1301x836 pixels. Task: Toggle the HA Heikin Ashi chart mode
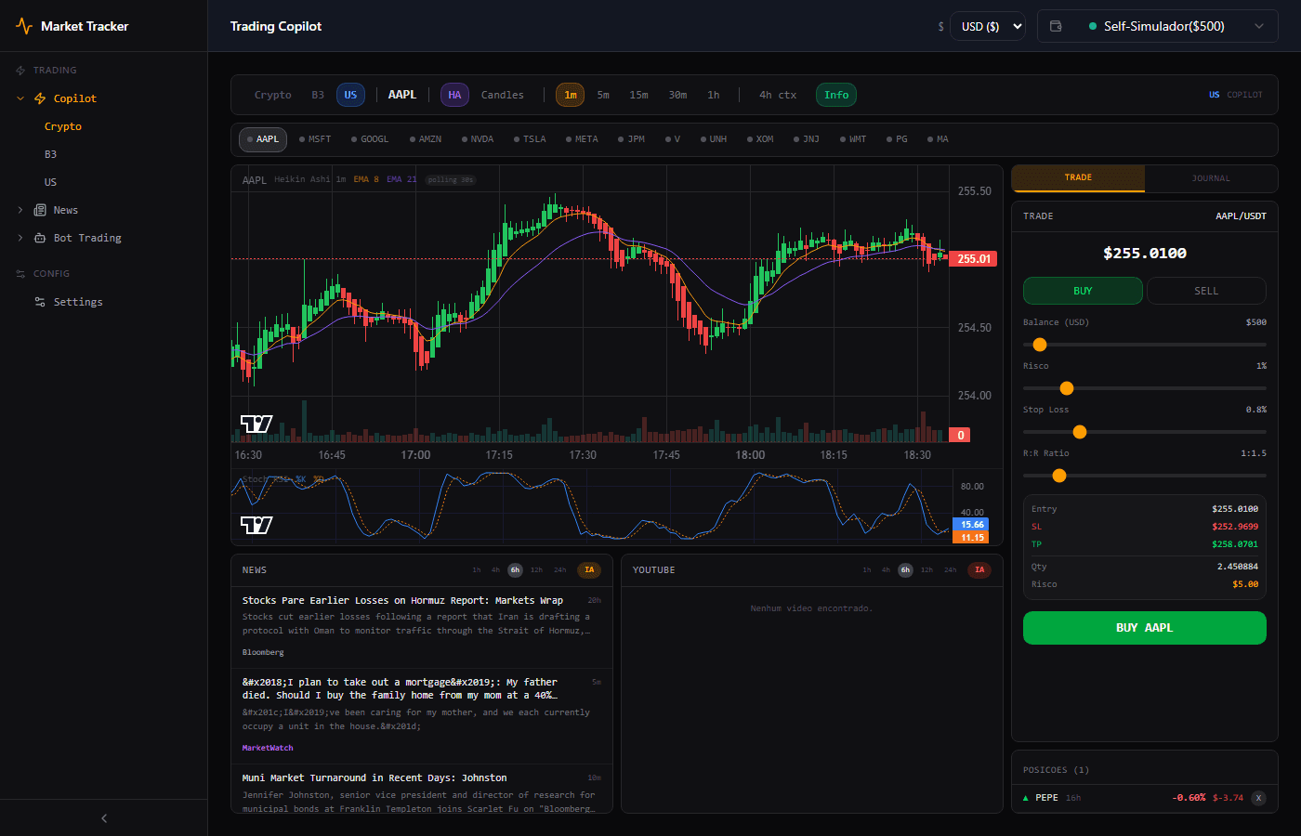click(x=454, y=95)
